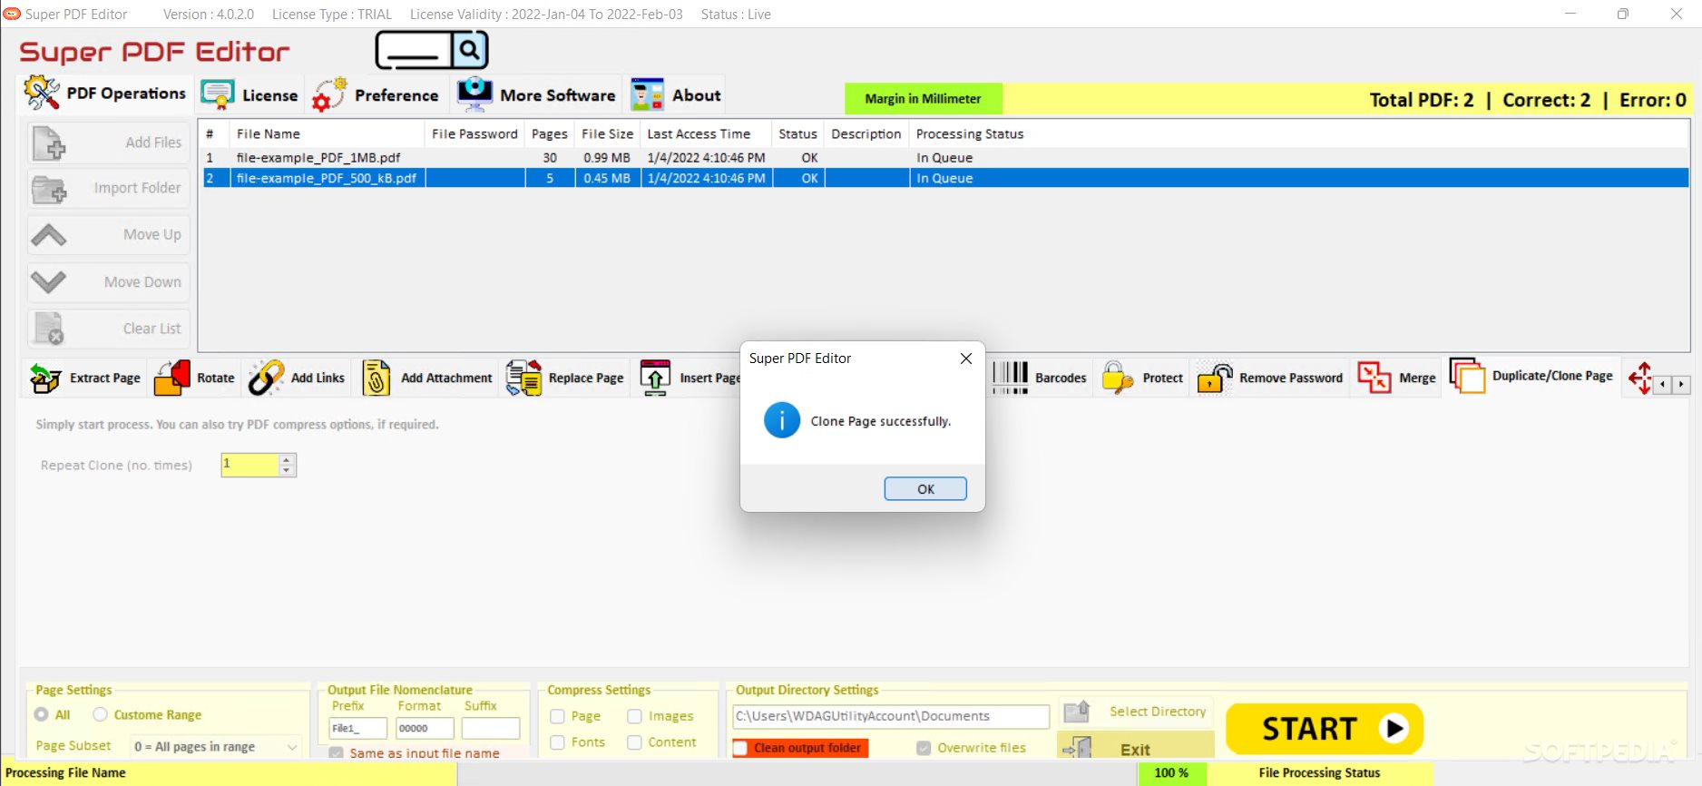Viewport: 1702px width, 786px height.
Task: Click the Clear List document icon
Action: [x=49, y=329]
